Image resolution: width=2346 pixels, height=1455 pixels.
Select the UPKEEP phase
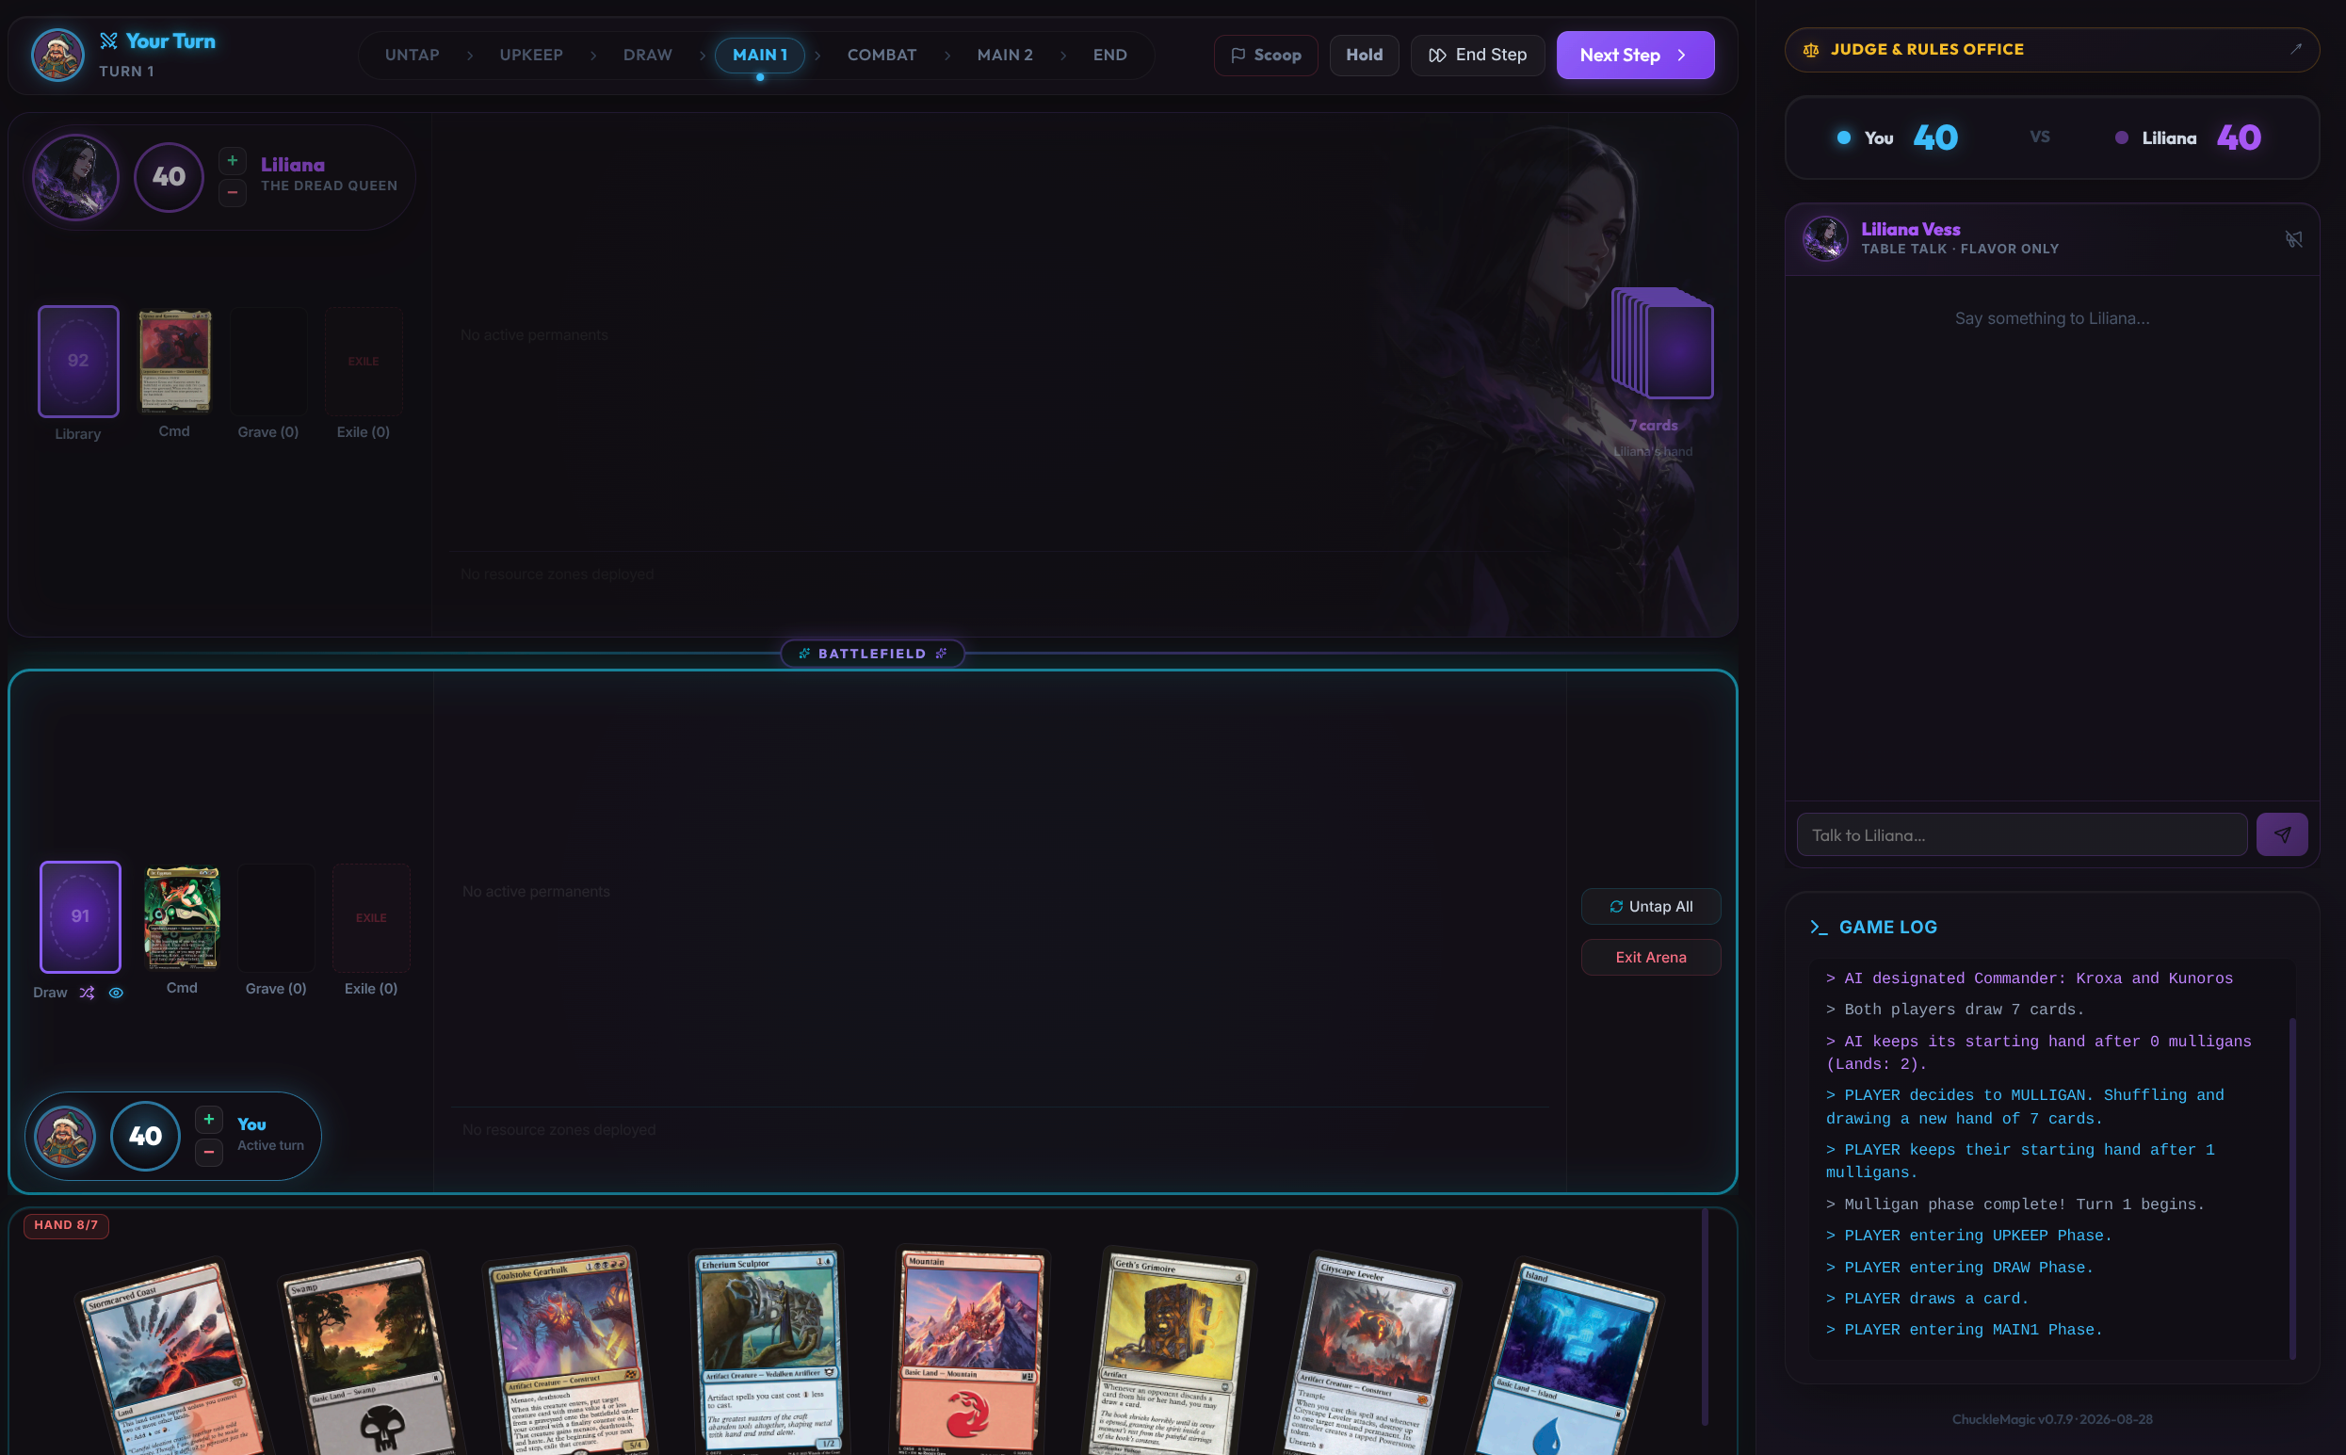click(531, 55)
